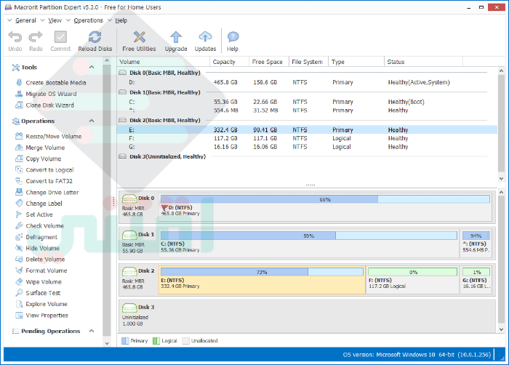Click the Explore Volume icon

(x=19, y=304)
